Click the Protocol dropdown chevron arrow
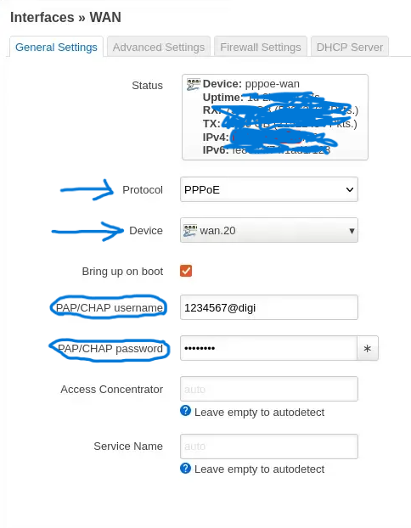 point(350,189)
